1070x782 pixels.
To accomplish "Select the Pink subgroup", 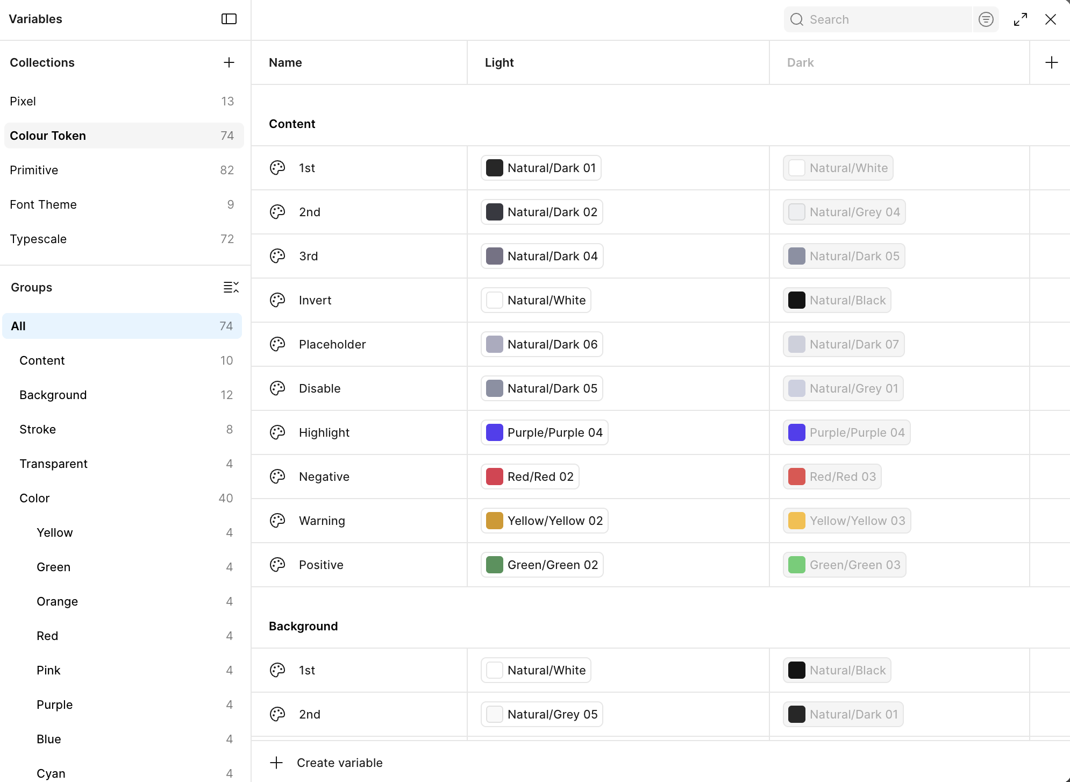I will tap(122, 670).
